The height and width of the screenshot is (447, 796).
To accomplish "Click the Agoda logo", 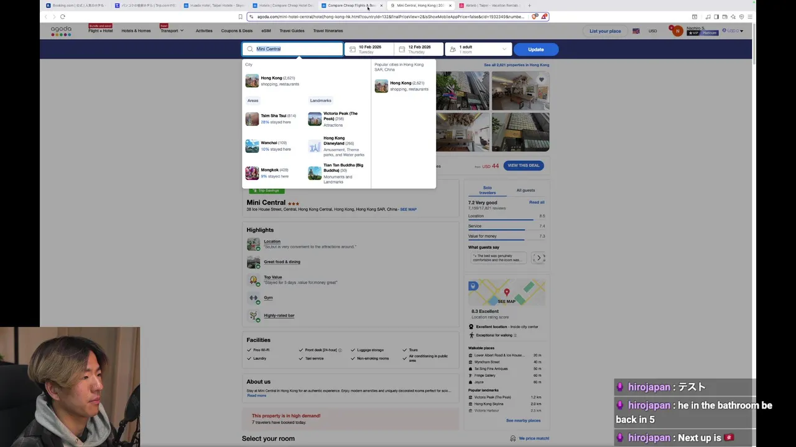I will pos(61,30).
